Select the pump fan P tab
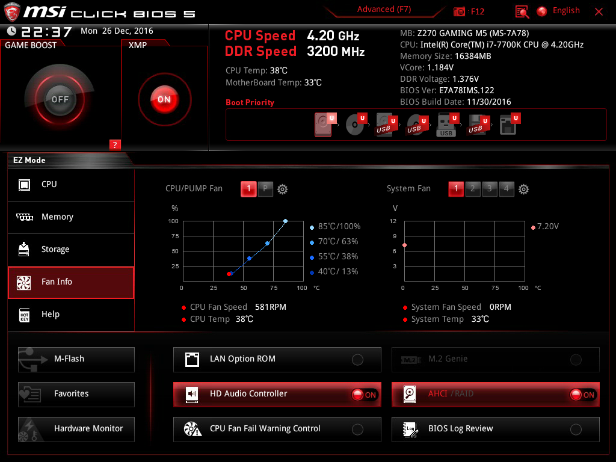616x462 pixels. (x=265, y=189)
